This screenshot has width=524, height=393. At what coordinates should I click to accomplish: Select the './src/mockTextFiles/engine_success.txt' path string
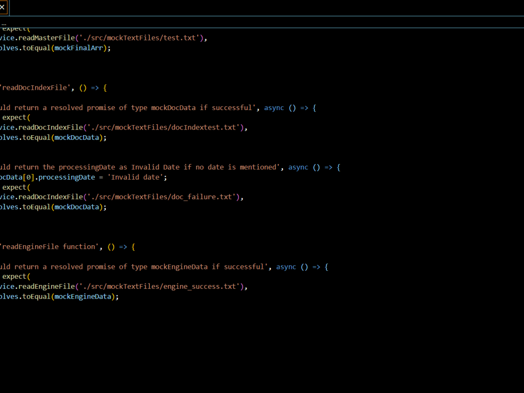pyautogui.click(x=159, y=287)
